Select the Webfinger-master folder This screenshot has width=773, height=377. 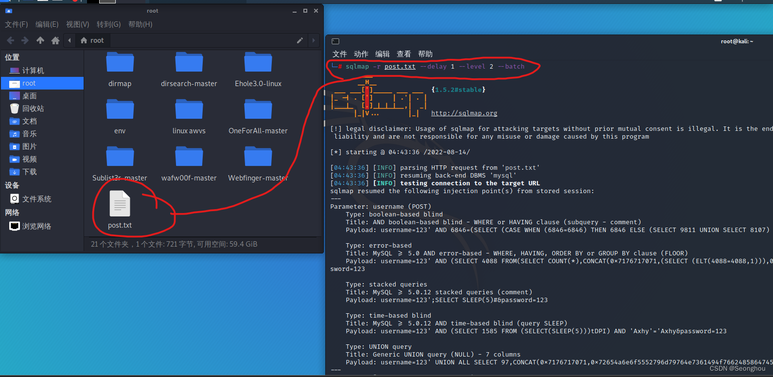tap(258, 164)
